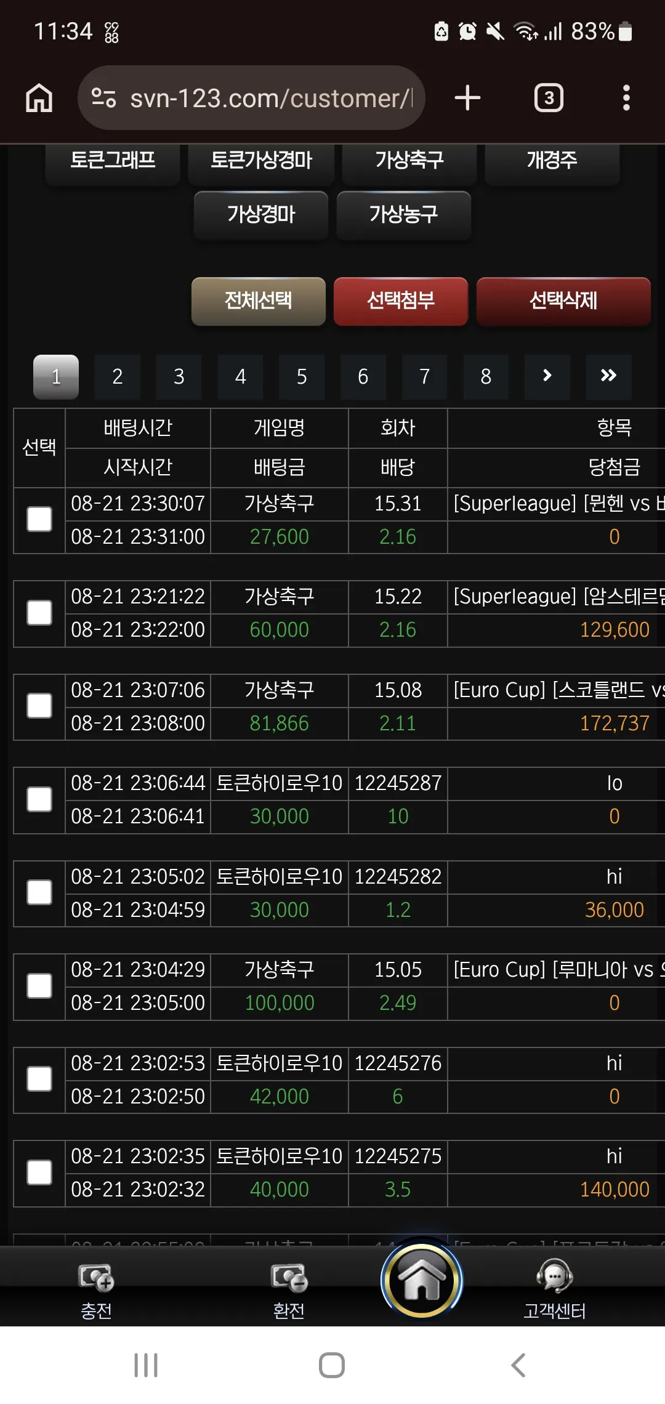
Task: Select checkbox for bet round 12245287
Action: click(x=39, y=799)
